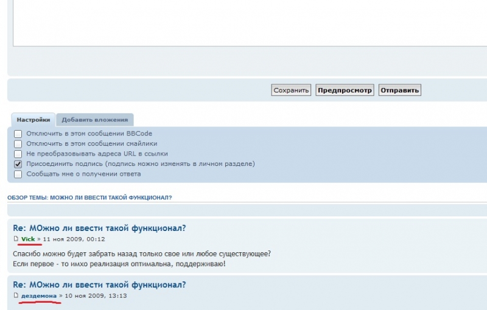Enable Отключить в этом сообщении BBCode
This screenshot has width=487, height=310.
point(18,134)
